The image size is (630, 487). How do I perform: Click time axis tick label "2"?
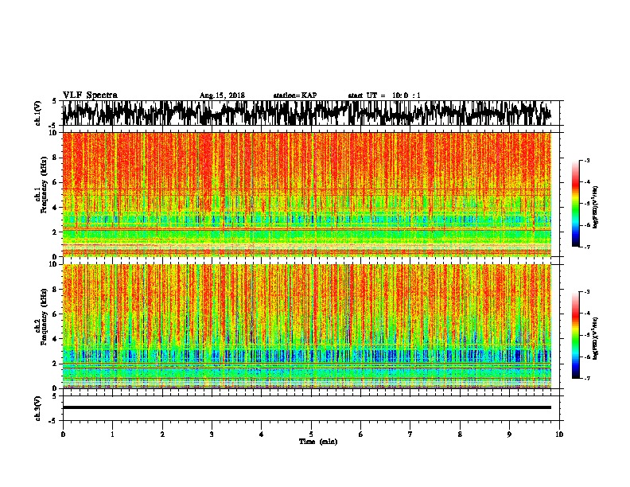coord(162,434)
